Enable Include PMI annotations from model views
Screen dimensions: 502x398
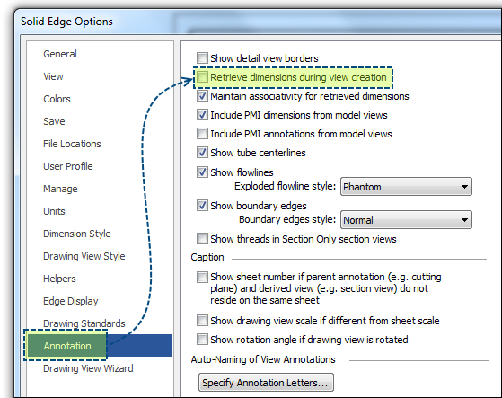point(202,134)
